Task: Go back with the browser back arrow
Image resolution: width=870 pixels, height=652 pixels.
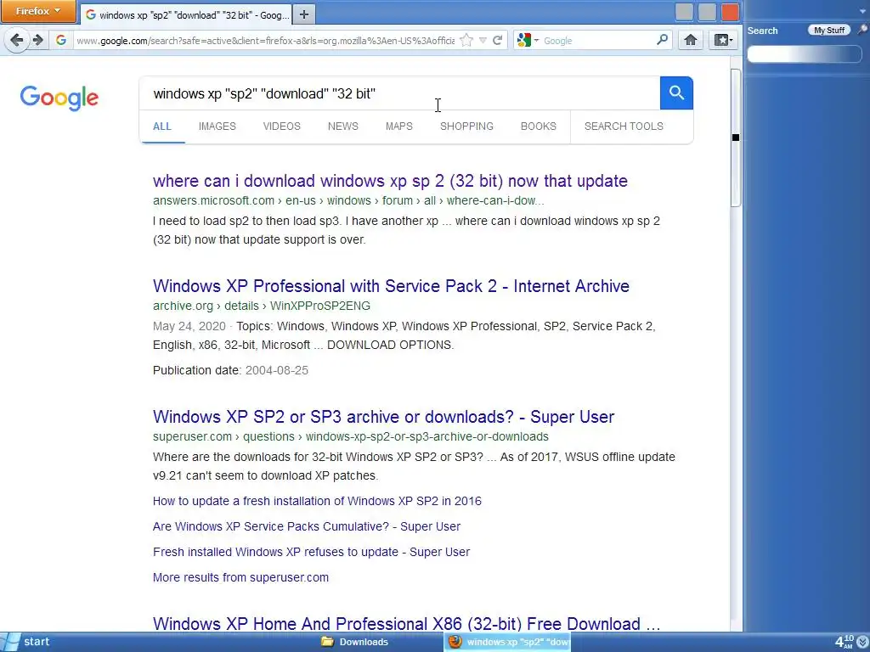Action: pos(17,40)
